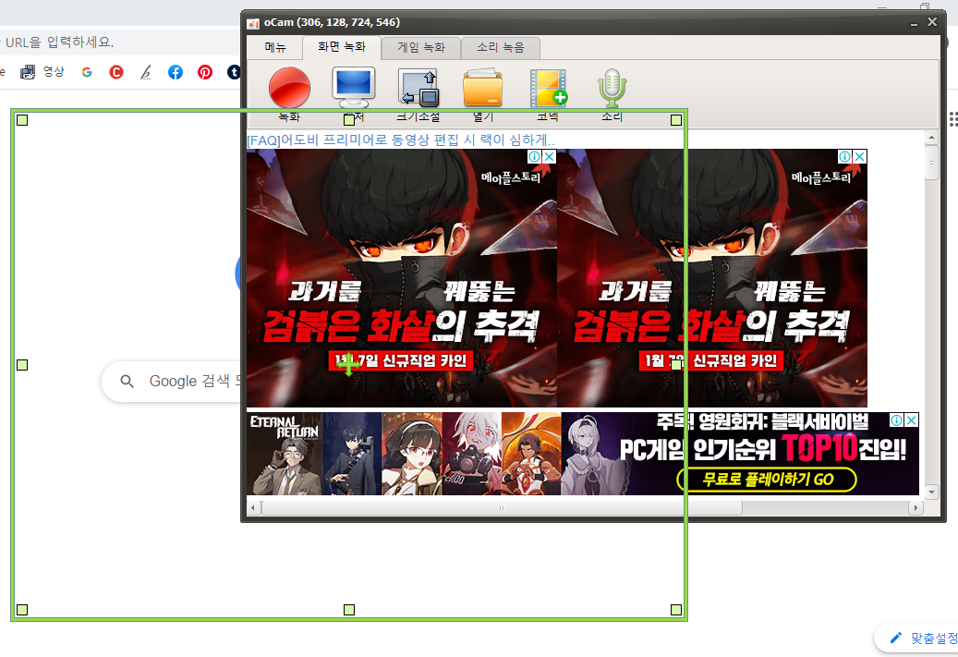Click the green move crosshair of capture region
This screenshot has height=657, width=958.
pos(348,364)
